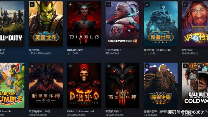Click the star on Diablo III tile
Viewport: 208px width, 117px height.
109,66
